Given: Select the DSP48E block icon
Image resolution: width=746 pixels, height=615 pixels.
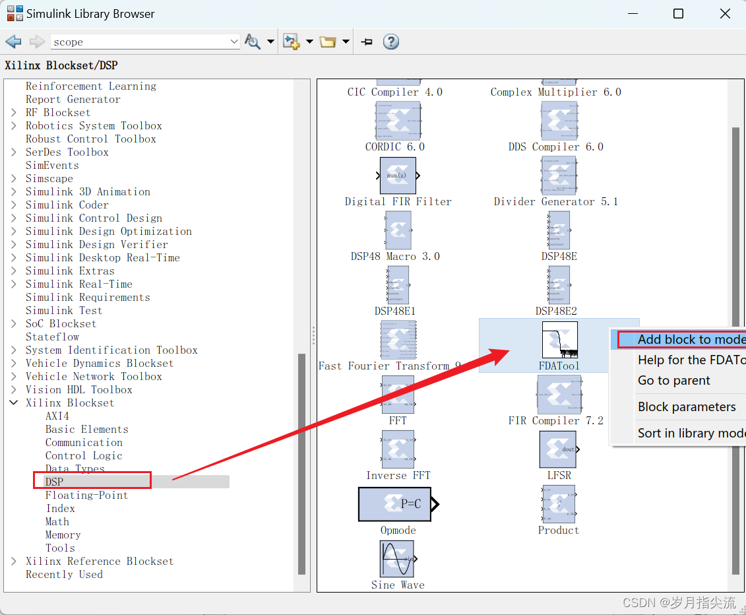Looking at the screenshot, I should click(559, 230).
